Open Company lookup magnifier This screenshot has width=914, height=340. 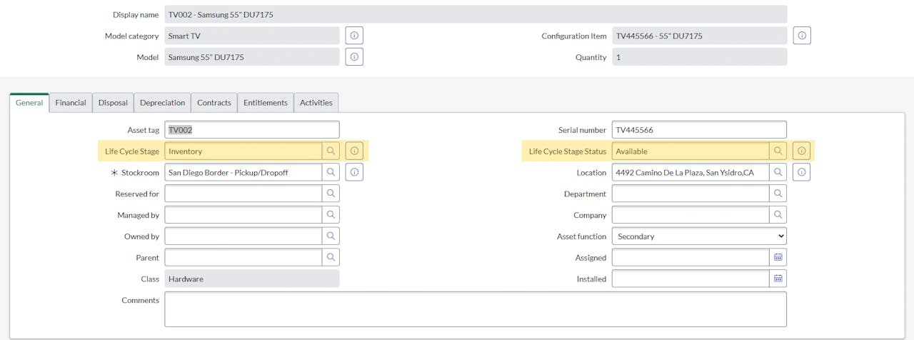coord(778,215)
